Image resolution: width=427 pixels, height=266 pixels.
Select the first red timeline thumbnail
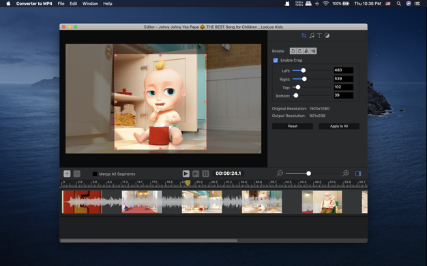click(82, 201)
